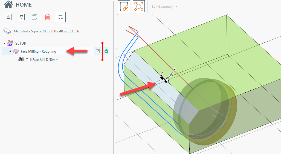281x154 pixels.
Task: Collapse the SETUP tree node
Action: [4, 43]
